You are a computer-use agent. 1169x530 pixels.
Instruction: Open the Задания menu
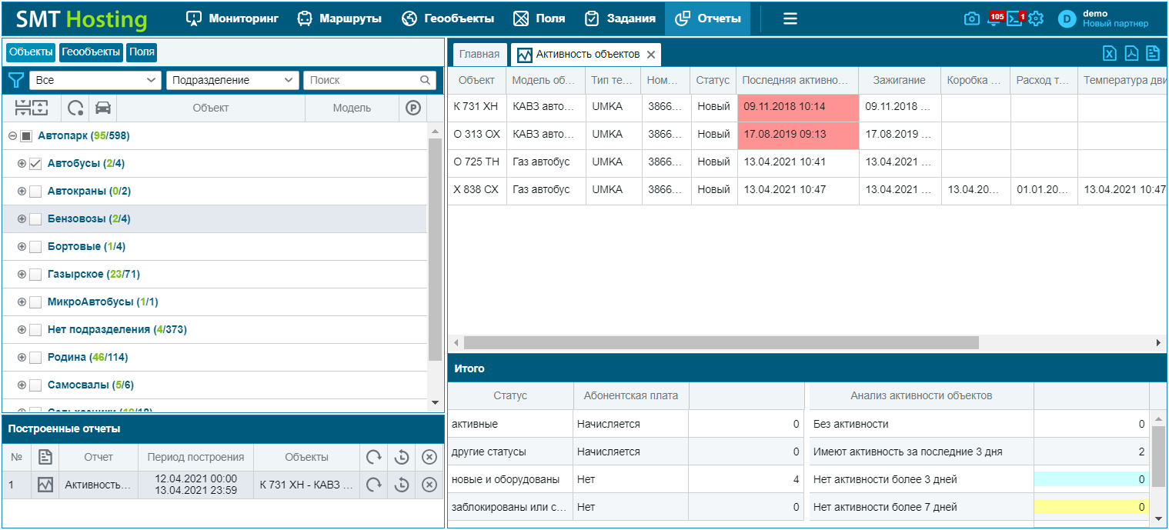coord(620,18)
